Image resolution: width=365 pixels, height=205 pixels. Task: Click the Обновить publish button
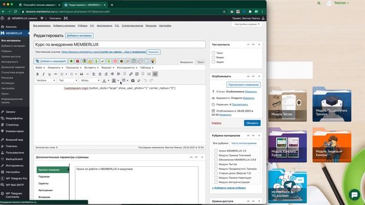coord(252,123)
